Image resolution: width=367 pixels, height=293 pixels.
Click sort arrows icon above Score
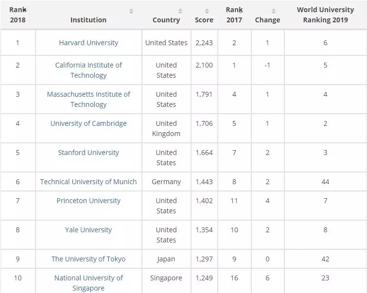(207, 11)
